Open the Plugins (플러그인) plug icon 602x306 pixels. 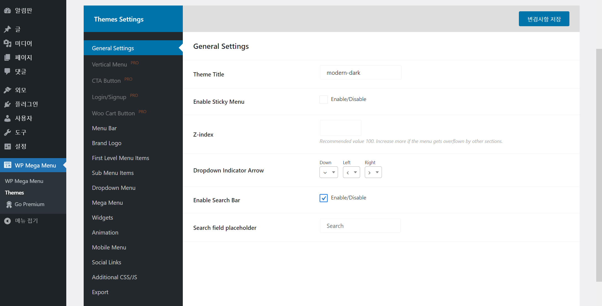click(7, 104)
